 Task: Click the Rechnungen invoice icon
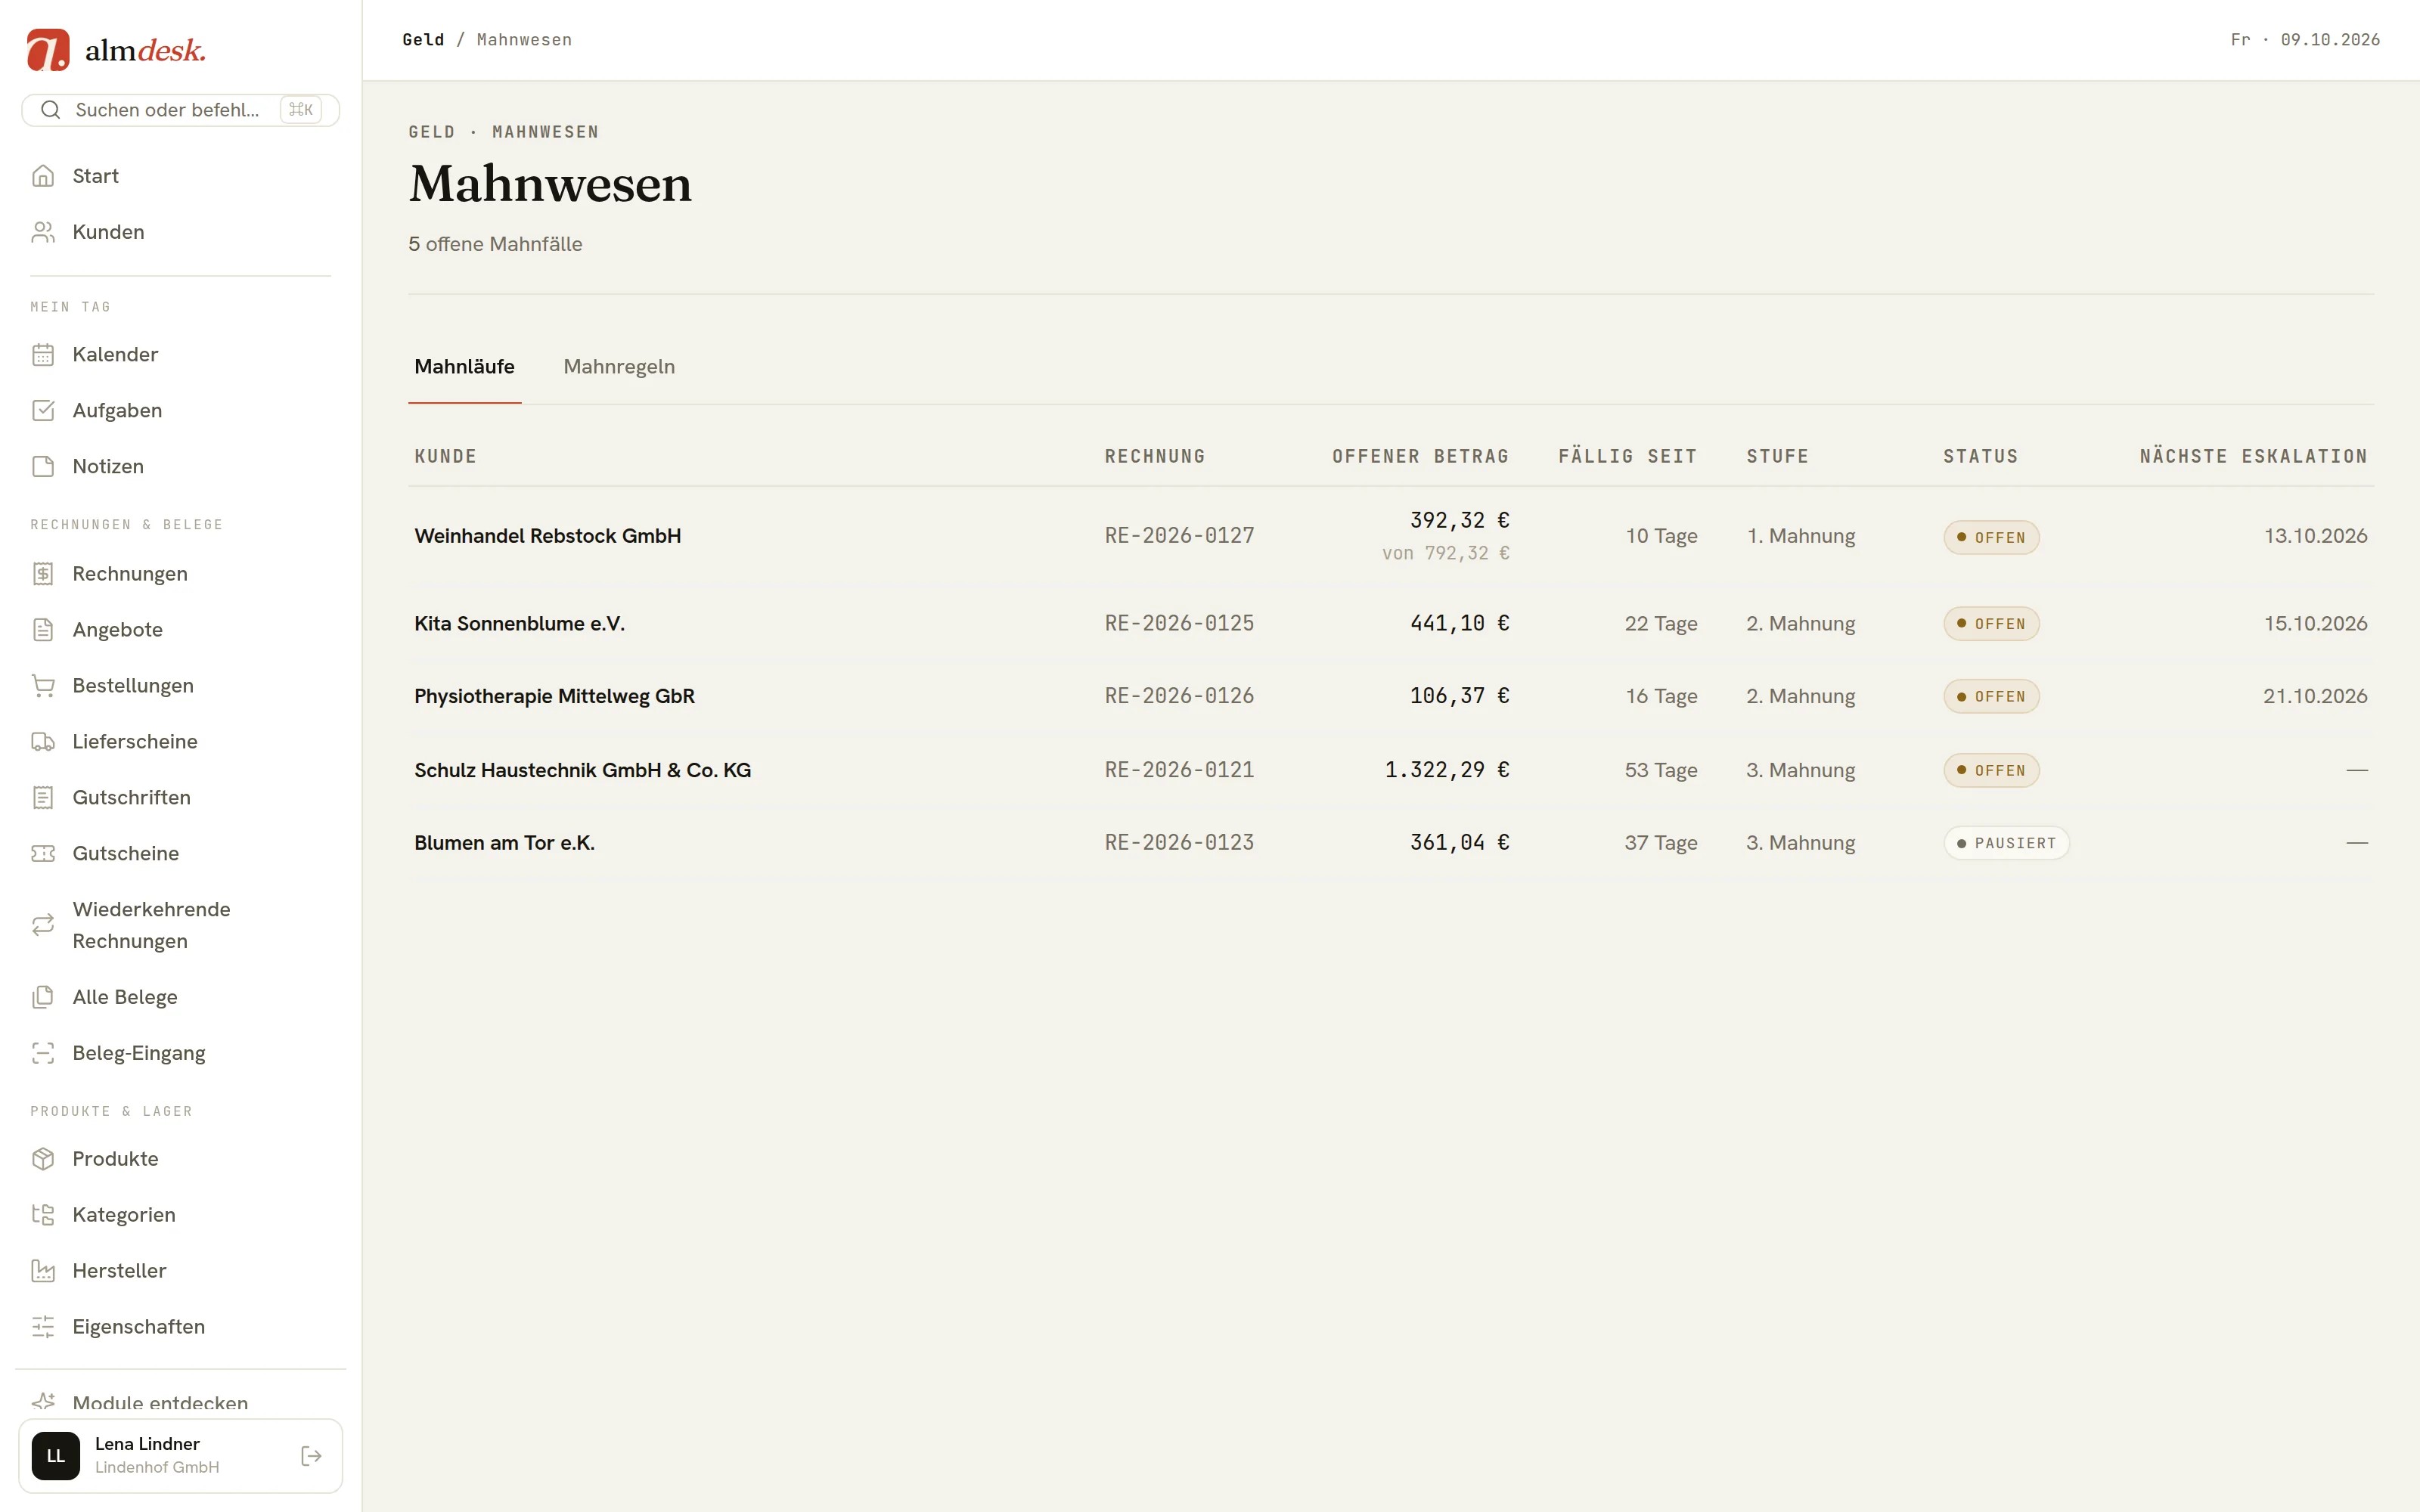tap(43, 574)
